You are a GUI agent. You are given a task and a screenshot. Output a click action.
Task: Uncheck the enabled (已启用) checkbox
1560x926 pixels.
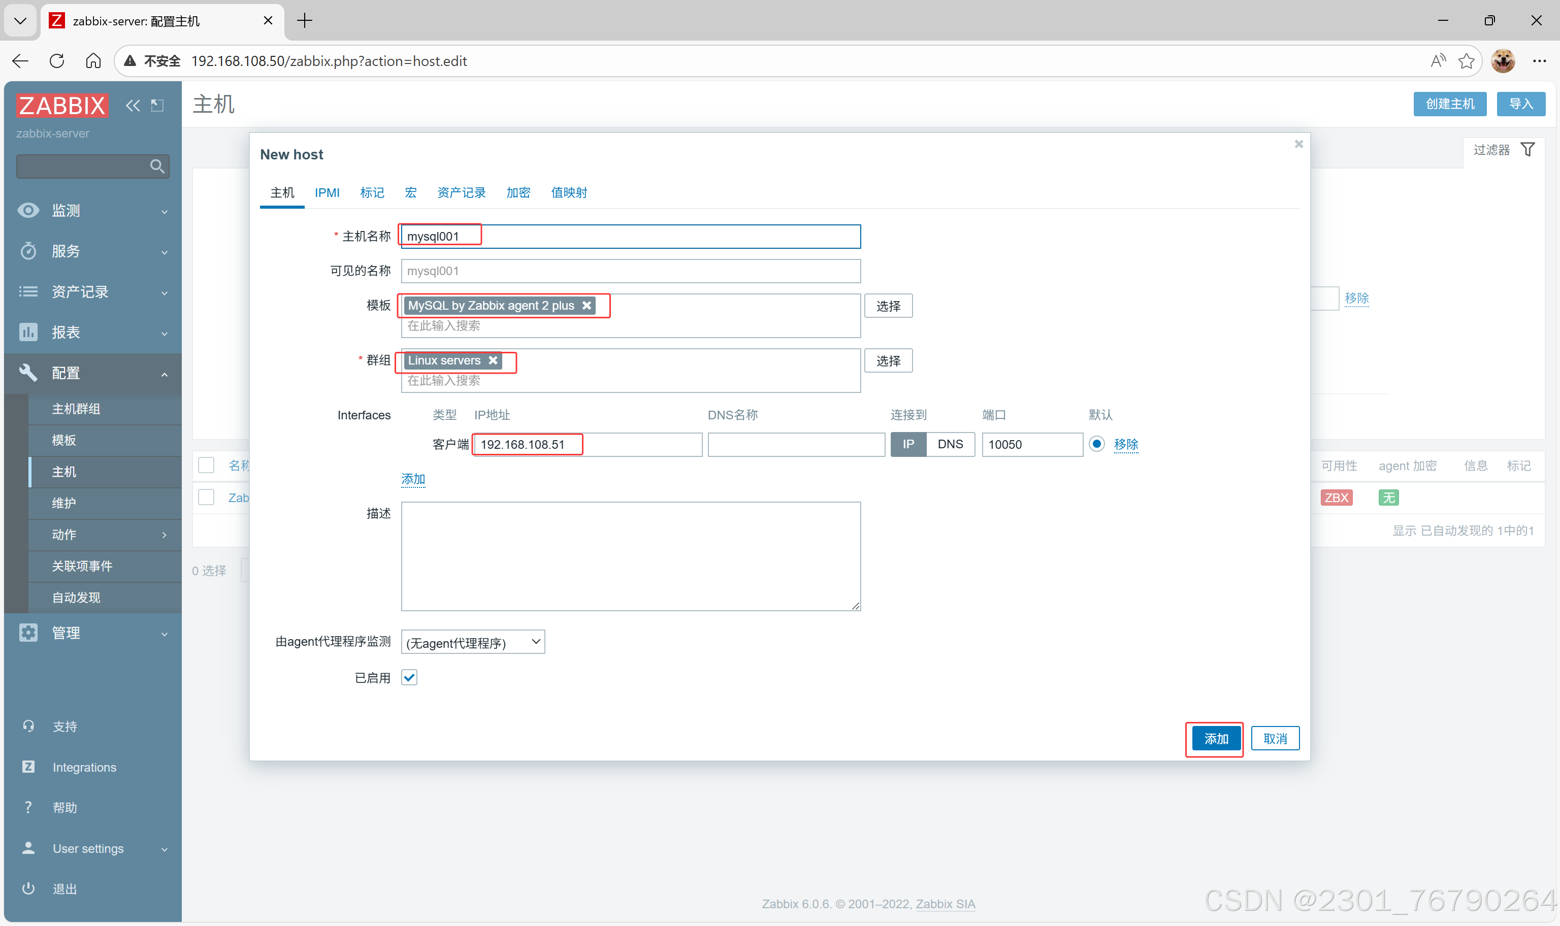point(409,678)
